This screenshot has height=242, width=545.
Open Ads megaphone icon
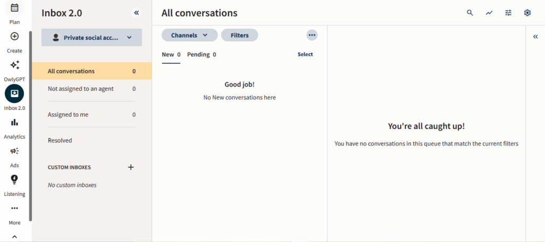(x=14, y=151)
